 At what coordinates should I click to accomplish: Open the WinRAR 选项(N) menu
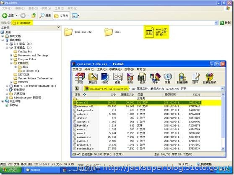129,69
